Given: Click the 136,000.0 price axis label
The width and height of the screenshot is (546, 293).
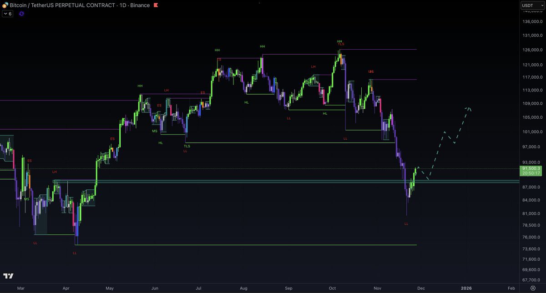Looking at the screenshot, I should tap(533, 22).
